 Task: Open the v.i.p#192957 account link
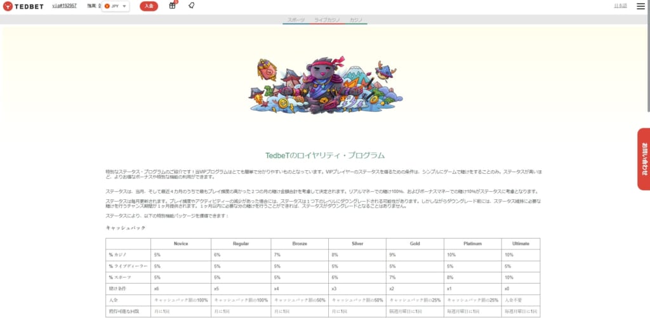[64, 6]
